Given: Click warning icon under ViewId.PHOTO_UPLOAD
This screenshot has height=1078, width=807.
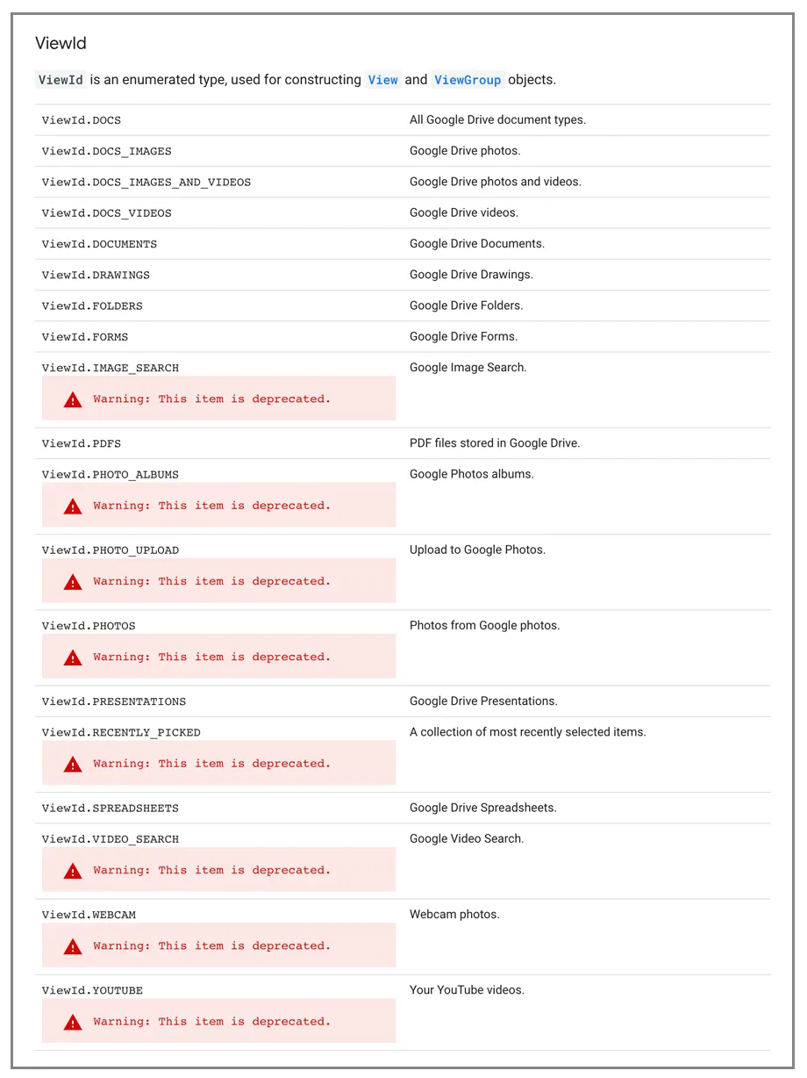Looking at the screenshot, I should coord(73,582).
